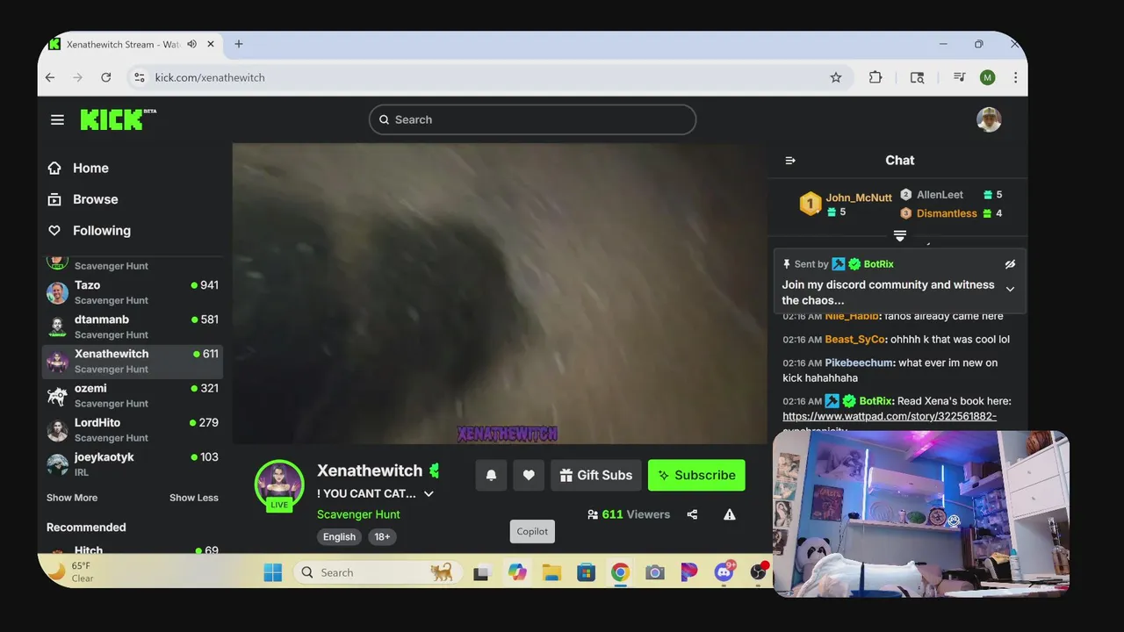Screen dimensions: 1124x632
Task: Hide the pinned BotRix message
Action: click(x=1010, y=264)
